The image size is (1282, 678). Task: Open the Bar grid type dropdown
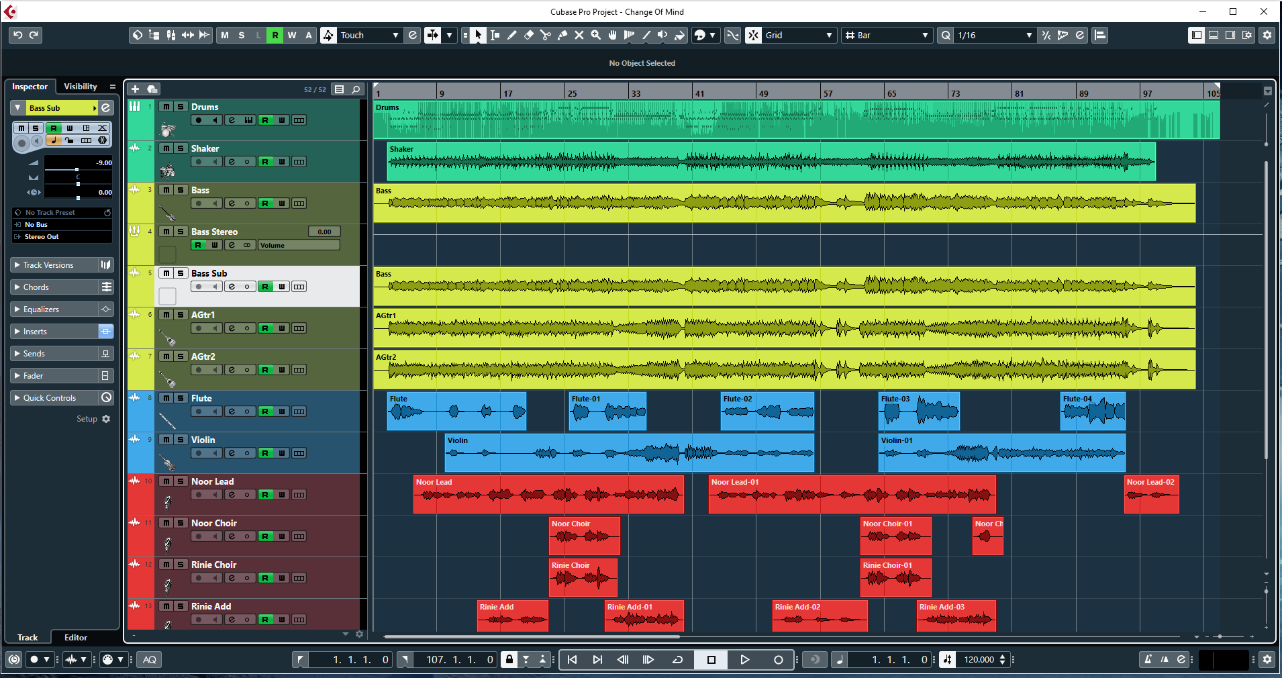[x=887, y=35]
